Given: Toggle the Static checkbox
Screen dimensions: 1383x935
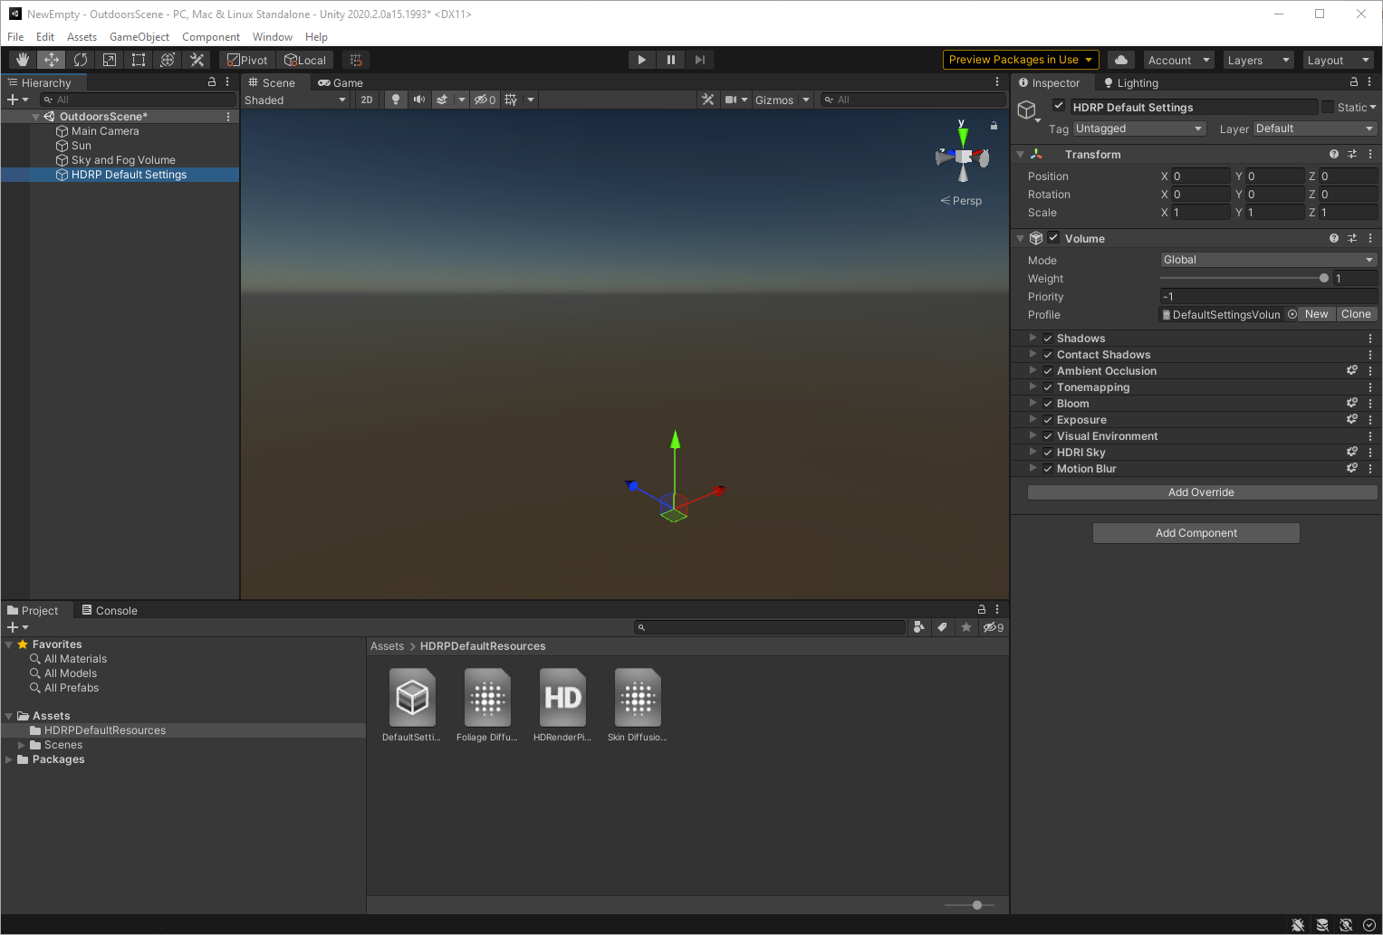Looking at the screenshot, I should coord(1328,107).
